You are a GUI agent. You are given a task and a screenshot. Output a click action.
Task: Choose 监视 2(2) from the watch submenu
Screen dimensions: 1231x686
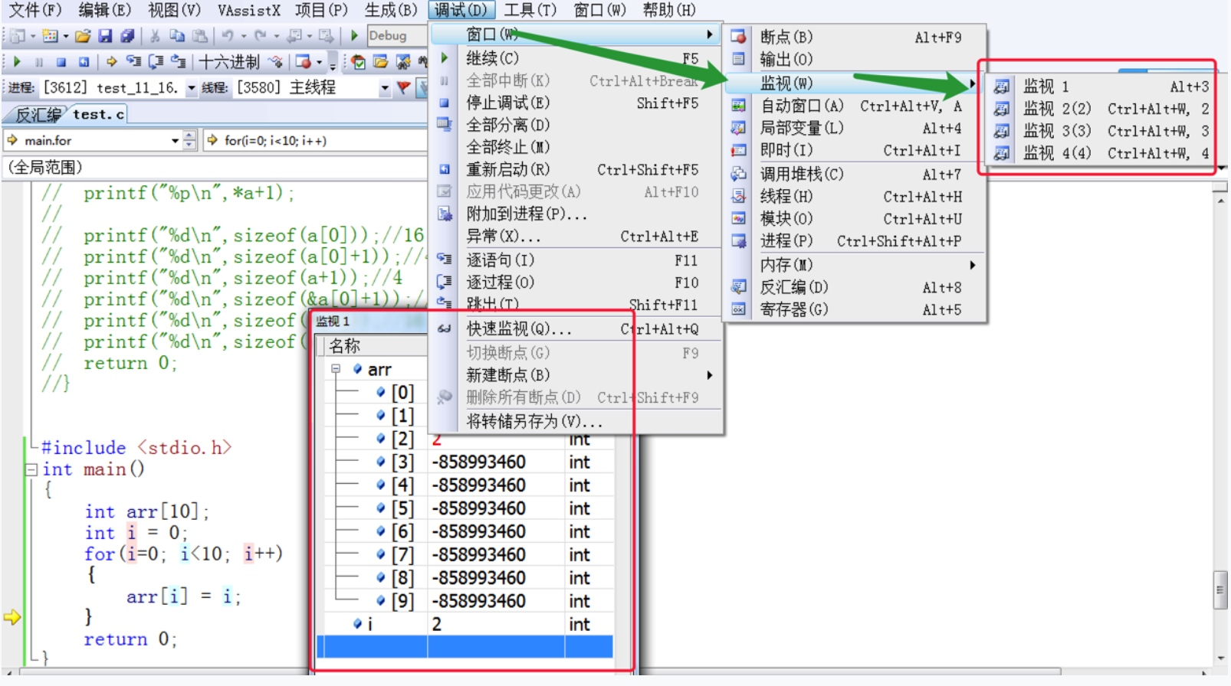point(1101,109)
